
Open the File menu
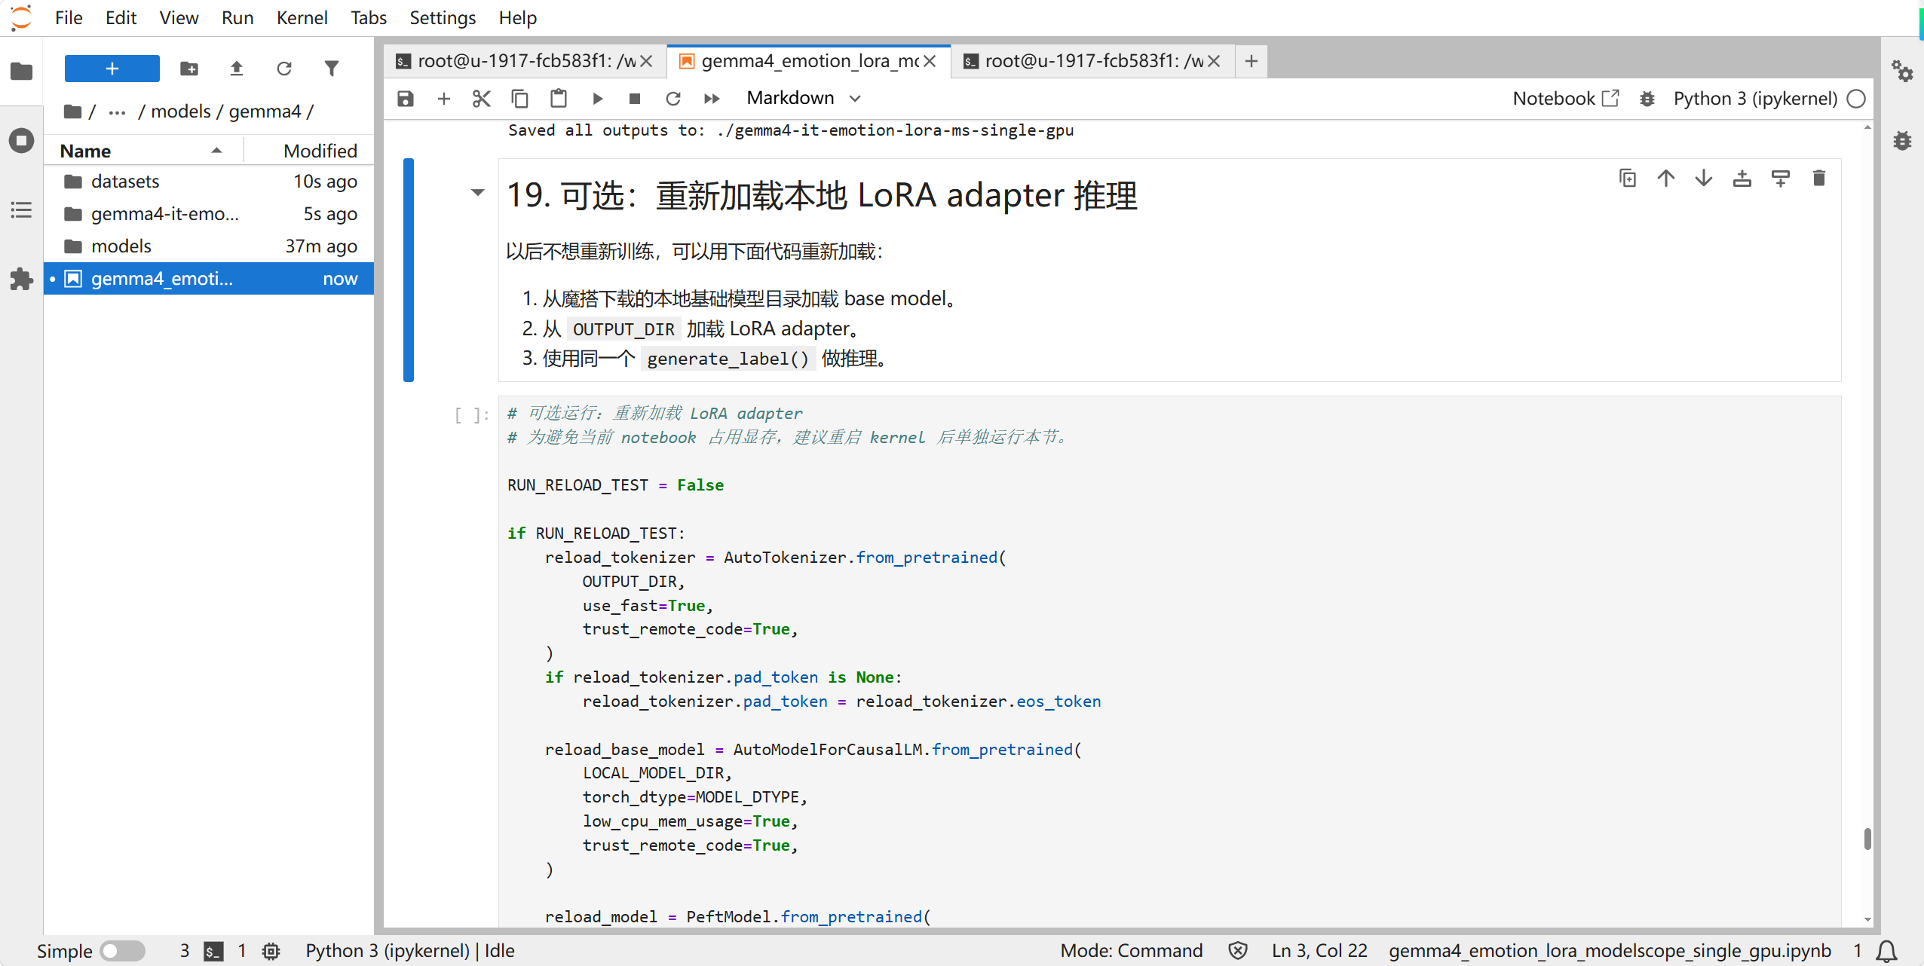[69, 17]
